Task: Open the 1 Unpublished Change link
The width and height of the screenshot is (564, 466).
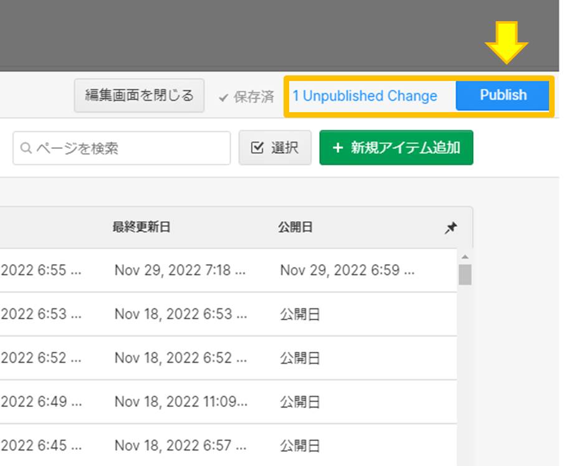Action: pos(365,96)
